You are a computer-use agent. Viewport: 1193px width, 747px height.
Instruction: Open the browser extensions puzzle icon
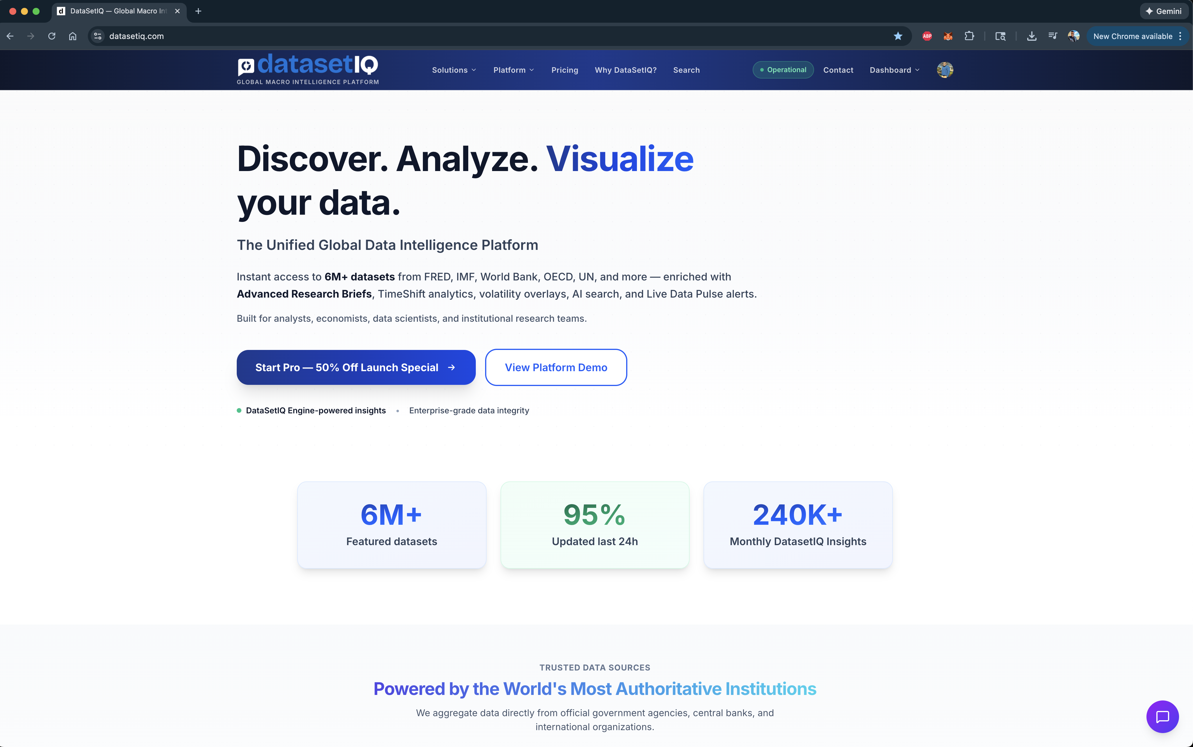[969, 35]
